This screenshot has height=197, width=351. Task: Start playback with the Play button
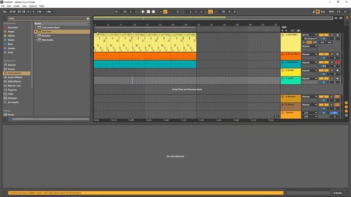tap(143, 11)
